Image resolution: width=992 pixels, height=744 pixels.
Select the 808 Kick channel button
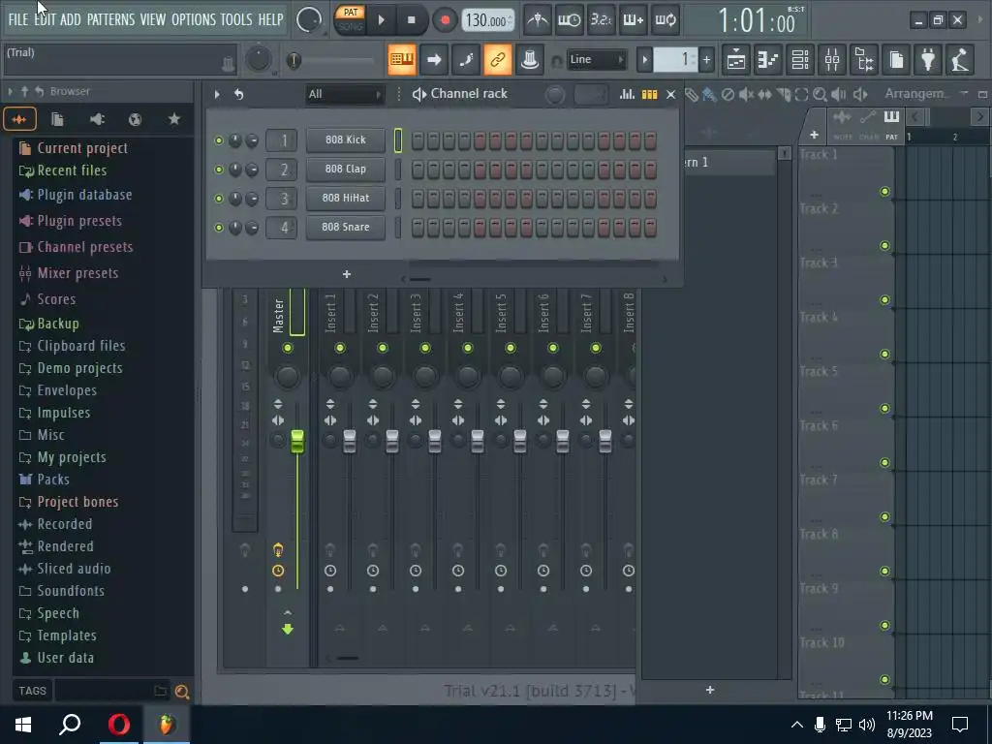(346, 139)
